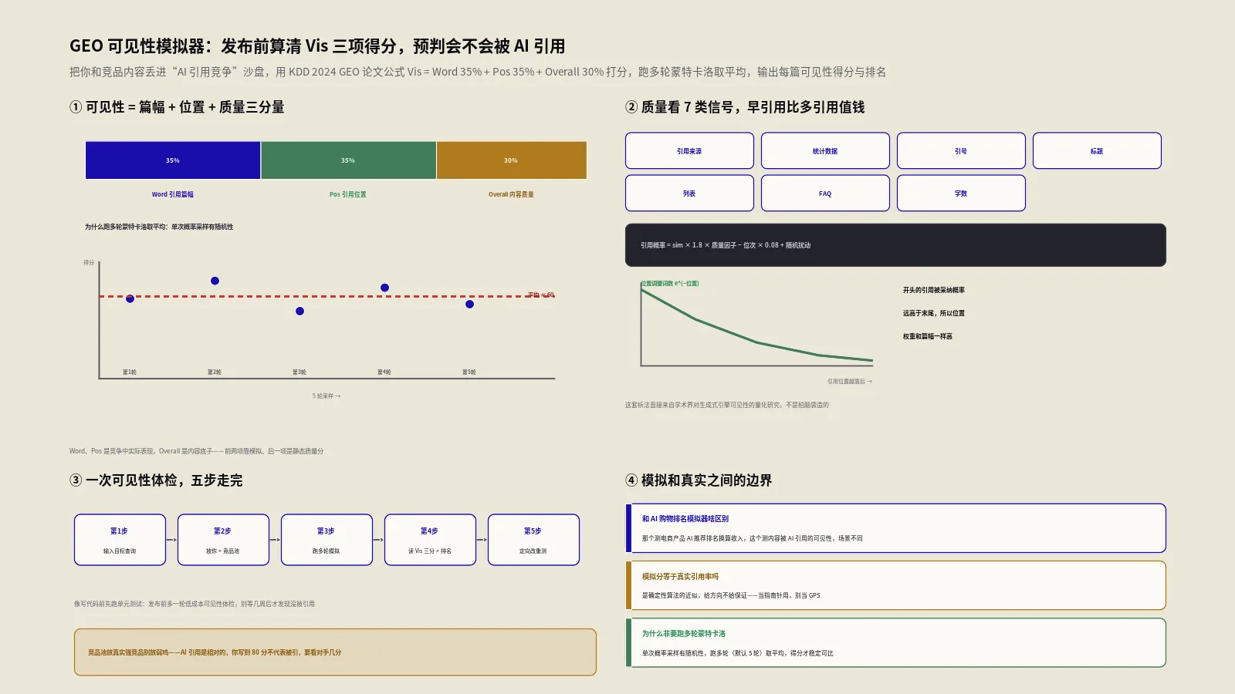Viewport: 1235px width, 694px height.
Task: Click the FAQ signal card
Action: tap(825, 193)
